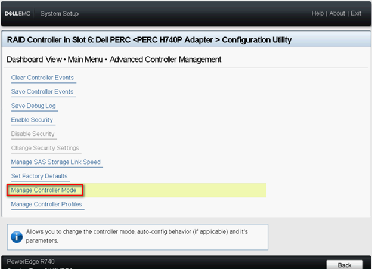
Task: Click the Dell EMC logo
Action: [x=17, y=14]
